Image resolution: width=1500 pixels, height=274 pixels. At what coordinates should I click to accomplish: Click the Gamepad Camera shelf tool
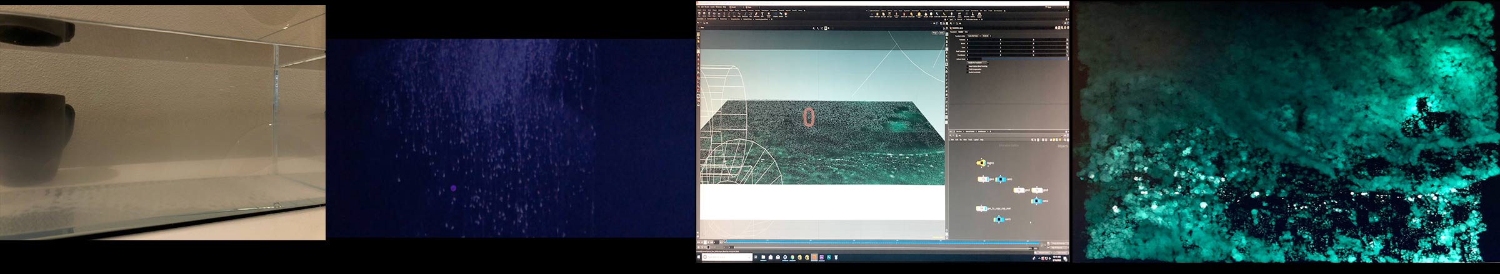[979, 16]
